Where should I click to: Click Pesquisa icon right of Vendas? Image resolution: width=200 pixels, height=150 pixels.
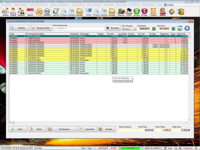pos(96,12)
